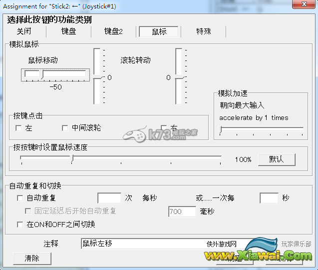Viewport: 318px width, 270px height.
Task: Check the 右 mouse button checkbox
Action: [x=164, y=127]
